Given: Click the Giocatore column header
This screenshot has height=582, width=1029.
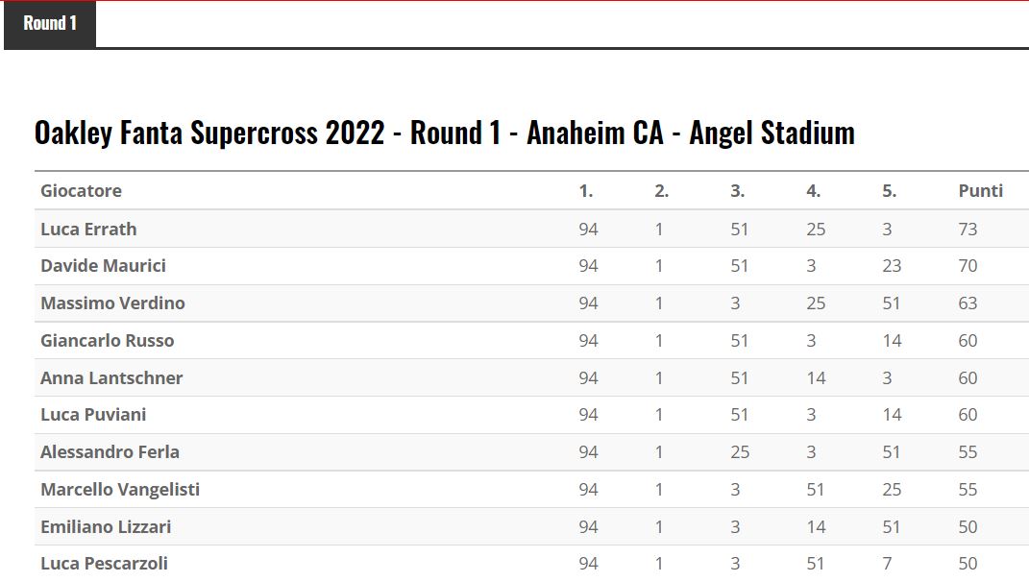Looking at the screenshot, I should 81,191.
